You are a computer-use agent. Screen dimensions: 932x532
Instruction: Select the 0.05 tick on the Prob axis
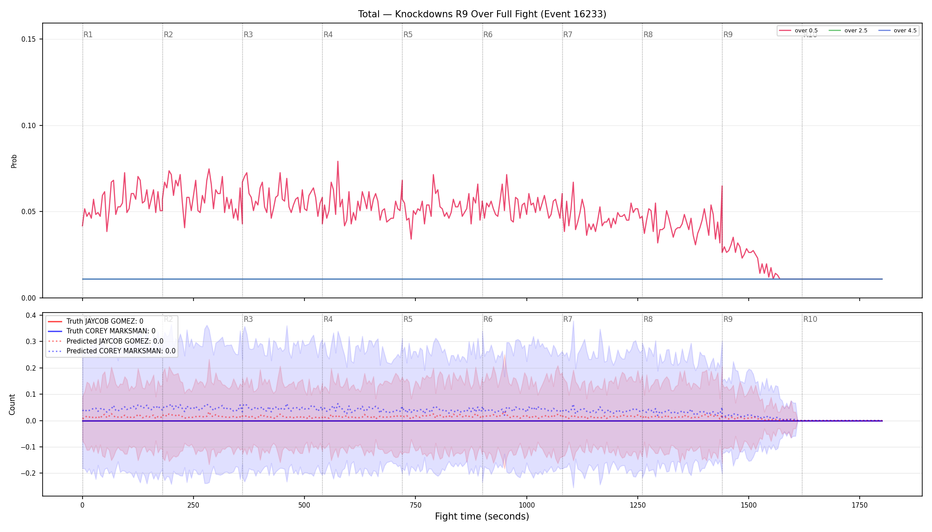[x=29, y=211]
